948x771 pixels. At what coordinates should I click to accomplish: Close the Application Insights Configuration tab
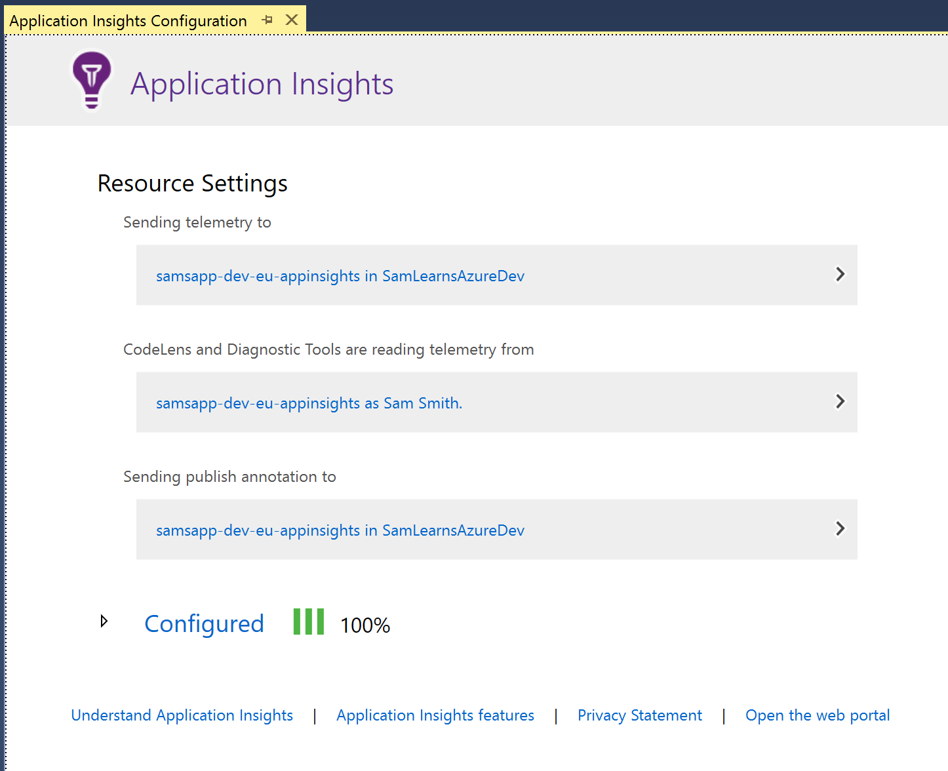click(292, 20)
